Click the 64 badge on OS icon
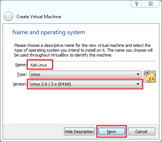The image size is (162, 142). tap(146, 73)
